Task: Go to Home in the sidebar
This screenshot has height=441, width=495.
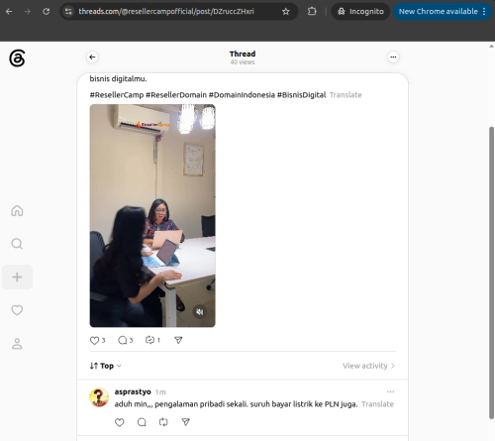Action: tap(17, 211)
